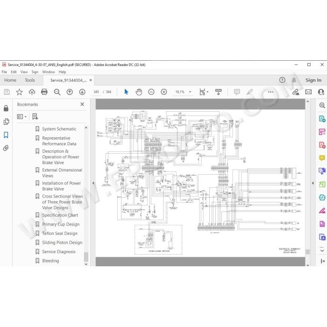This screenshot has height=327, width=327.
Task: Switch to the Tools tab
Action: [29, 80]
